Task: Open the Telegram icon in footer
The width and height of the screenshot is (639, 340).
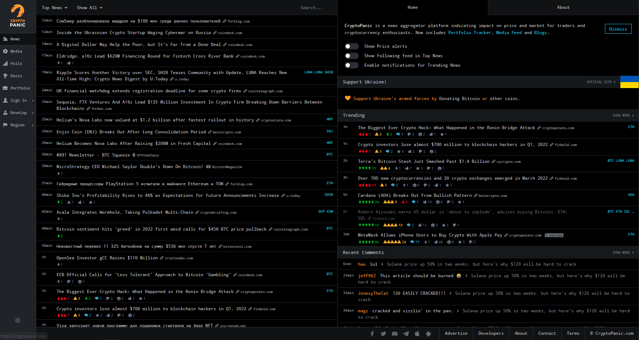Action: point(406,334)
